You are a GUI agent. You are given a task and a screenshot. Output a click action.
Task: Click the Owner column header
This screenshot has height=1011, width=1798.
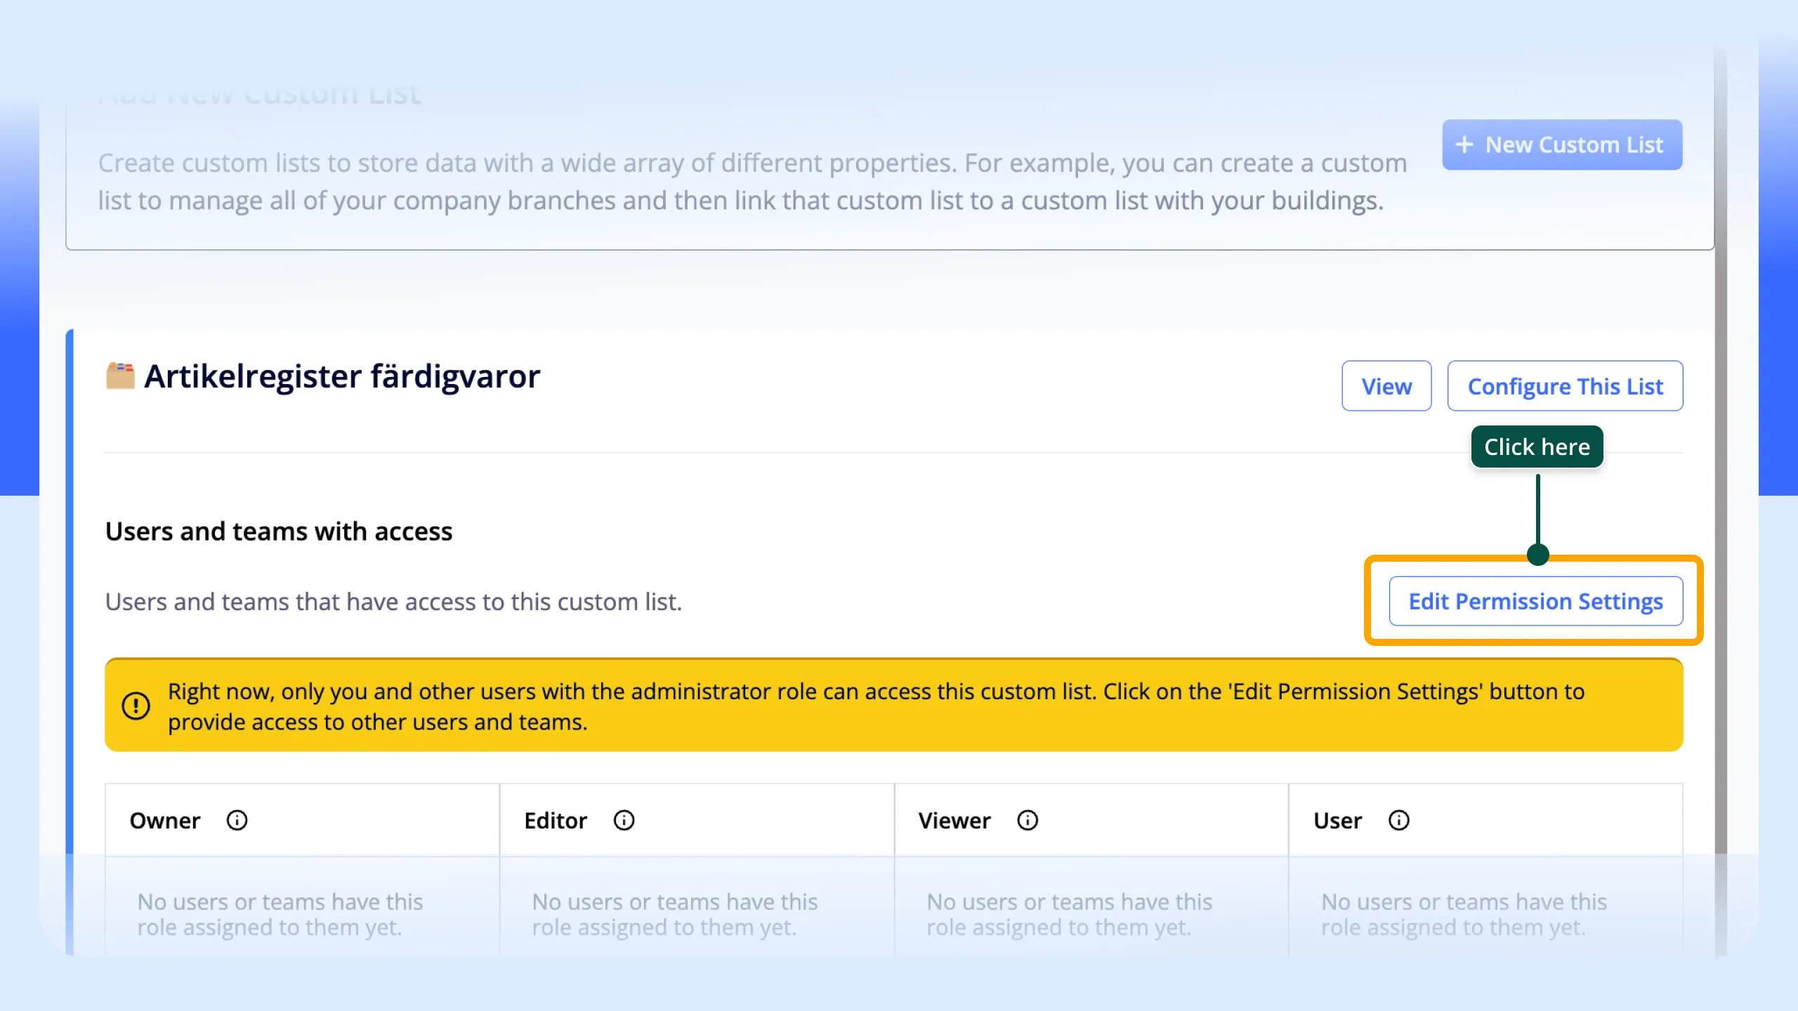click(x=165, y=820)
